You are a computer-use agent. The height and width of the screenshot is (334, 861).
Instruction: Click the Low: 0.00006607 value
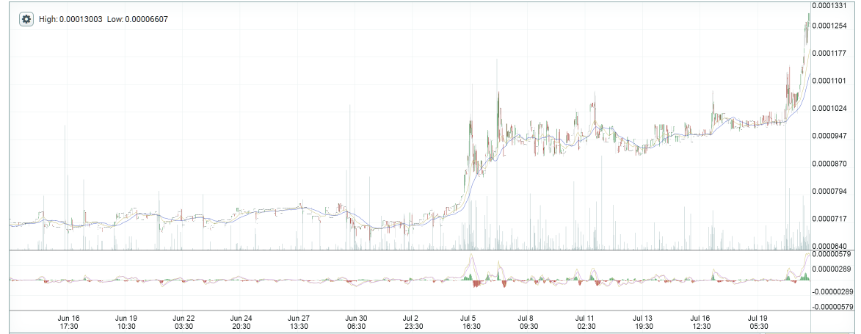click(138, 19)
